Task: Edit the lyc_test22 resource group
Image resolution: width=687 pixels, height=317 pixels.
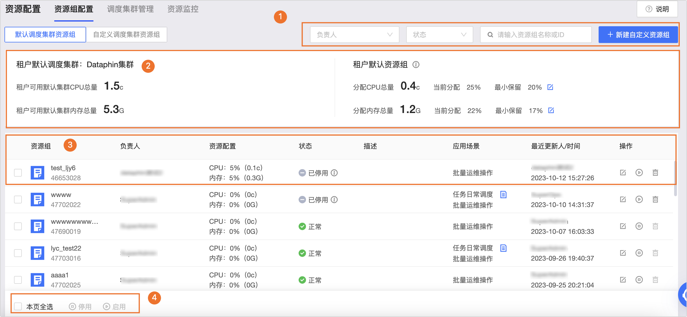Action: (623, 253)
